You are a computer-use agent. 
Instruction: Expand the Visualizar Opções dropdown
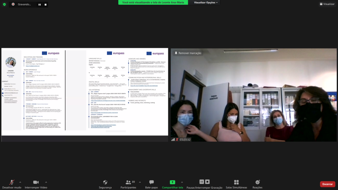pos(206,2)
